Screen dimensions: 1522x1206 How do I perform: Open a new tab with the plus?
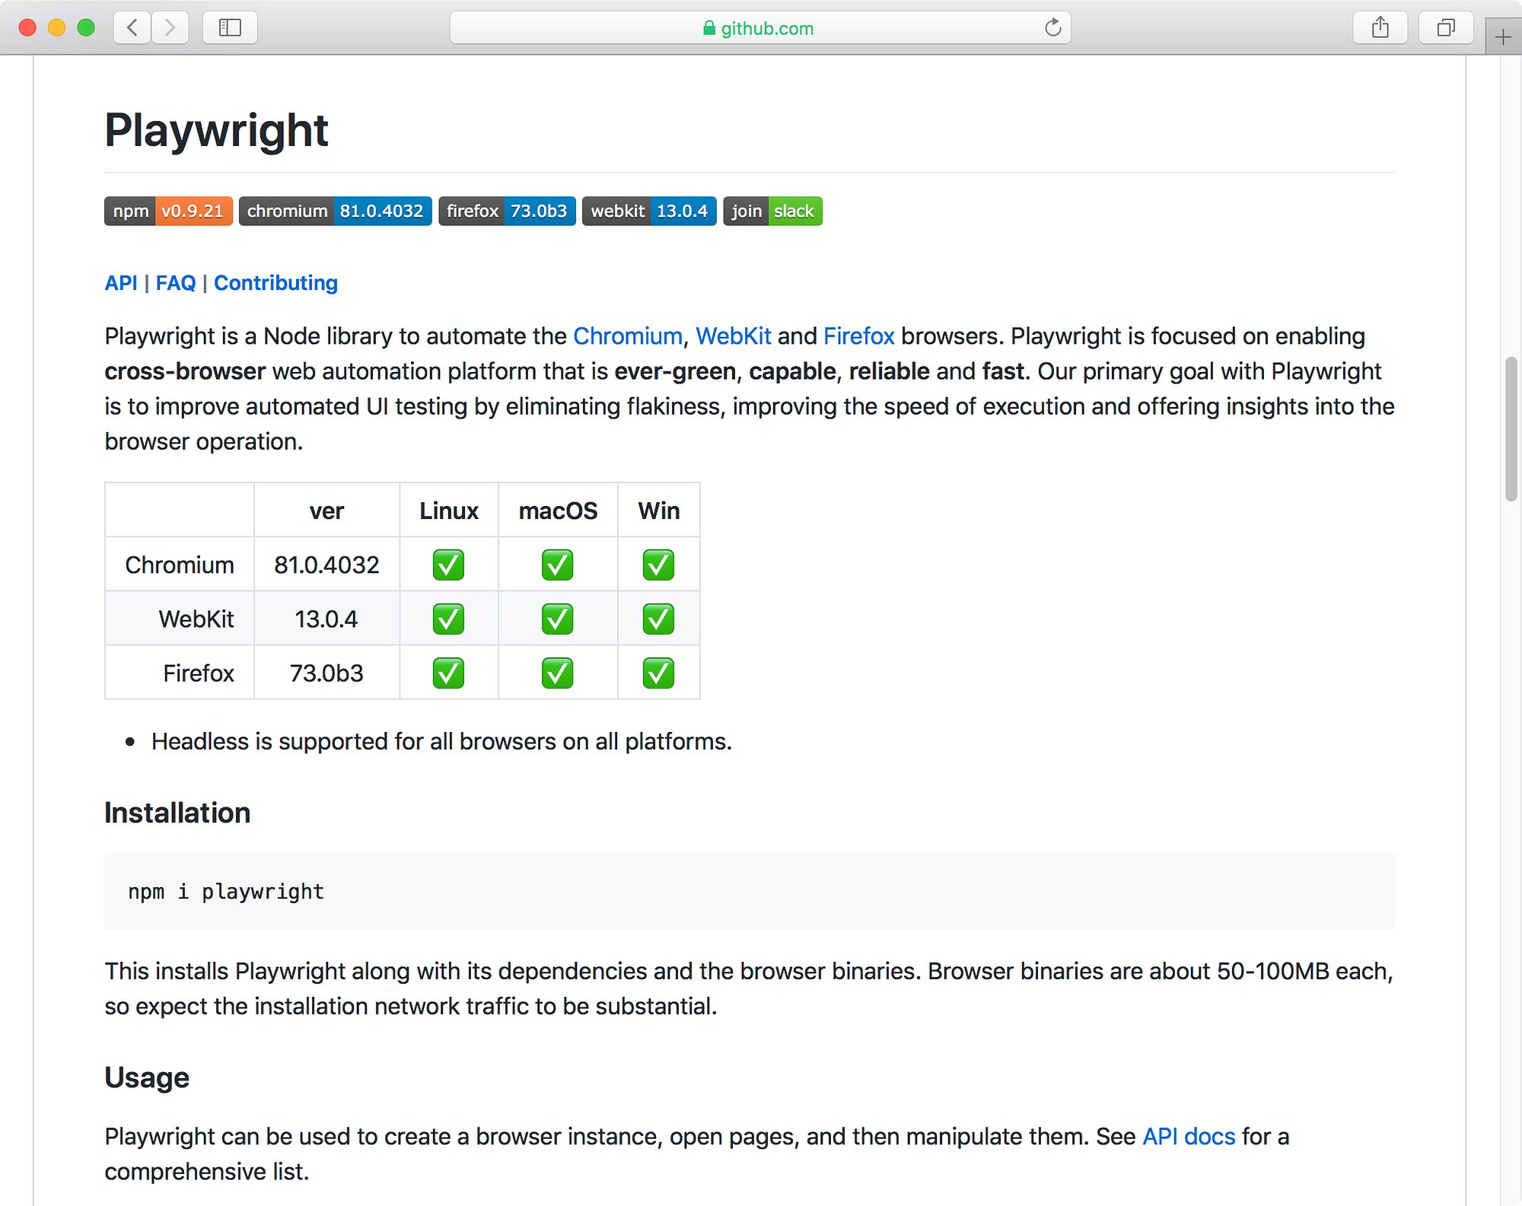tap(1503, 37)
